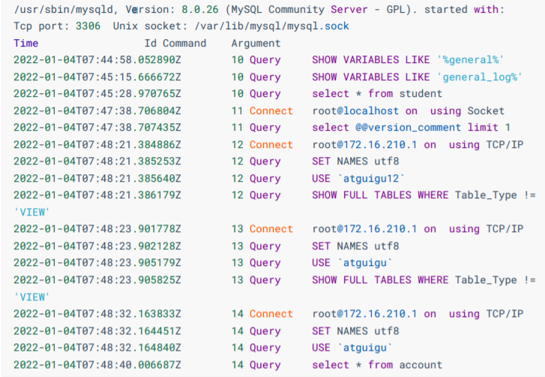Click the USE `atguigu12` statement
The height and width of the screenshot is (377, 545).
[358, 178]
